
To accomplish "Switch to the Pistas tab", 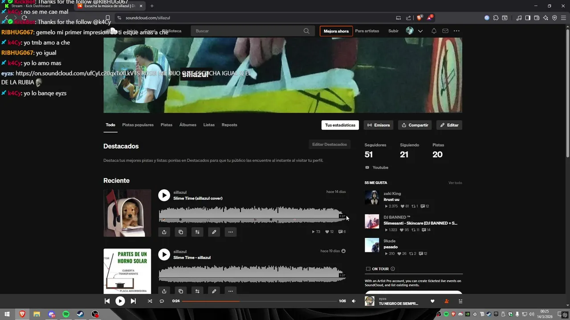I will (167, 125).
